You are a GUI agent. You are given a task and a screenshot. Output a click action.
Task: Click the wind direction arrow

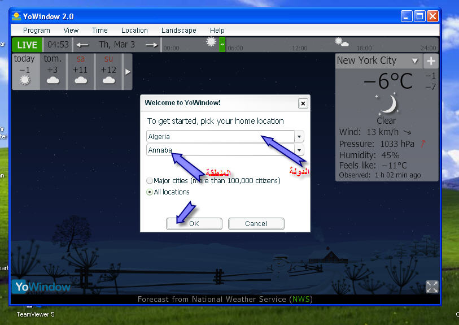click(x=407, y=132)
